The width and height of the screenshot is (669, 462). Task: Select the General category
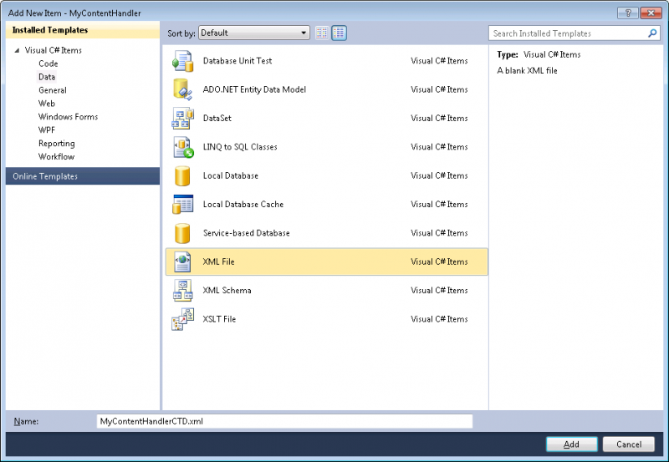(x=53, y=90)
